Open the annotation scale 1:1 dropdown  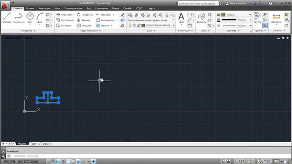pos(240,161)
